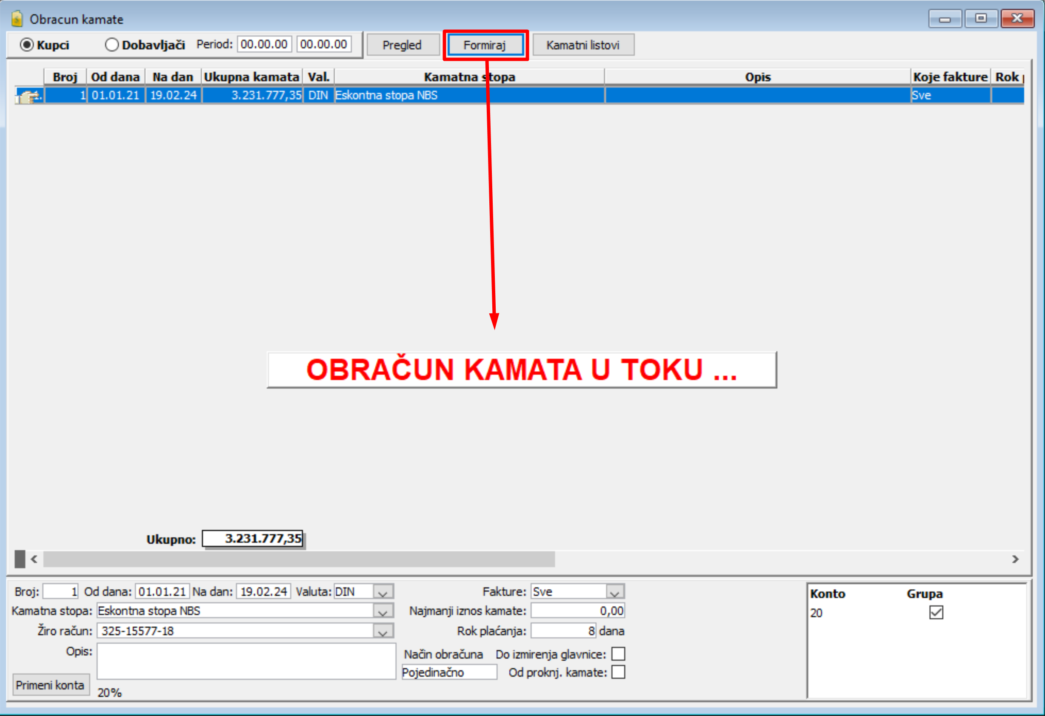Click the Opis text area
The height and width of the screenshot is (716, 1045).
pos(246,661)
